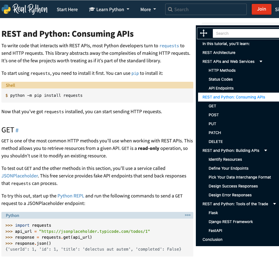
Task: Click the move arrows icon in the contents panel
Action: click(x=204, y=33)
